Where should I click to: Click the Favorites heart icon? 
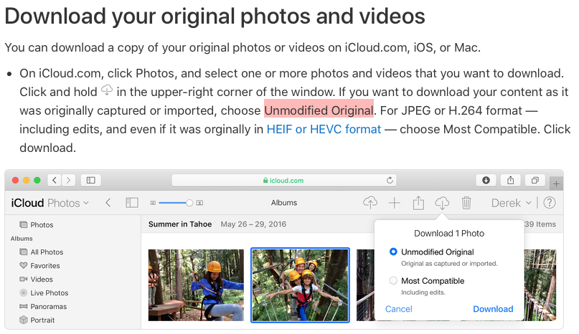coord(23,265)
